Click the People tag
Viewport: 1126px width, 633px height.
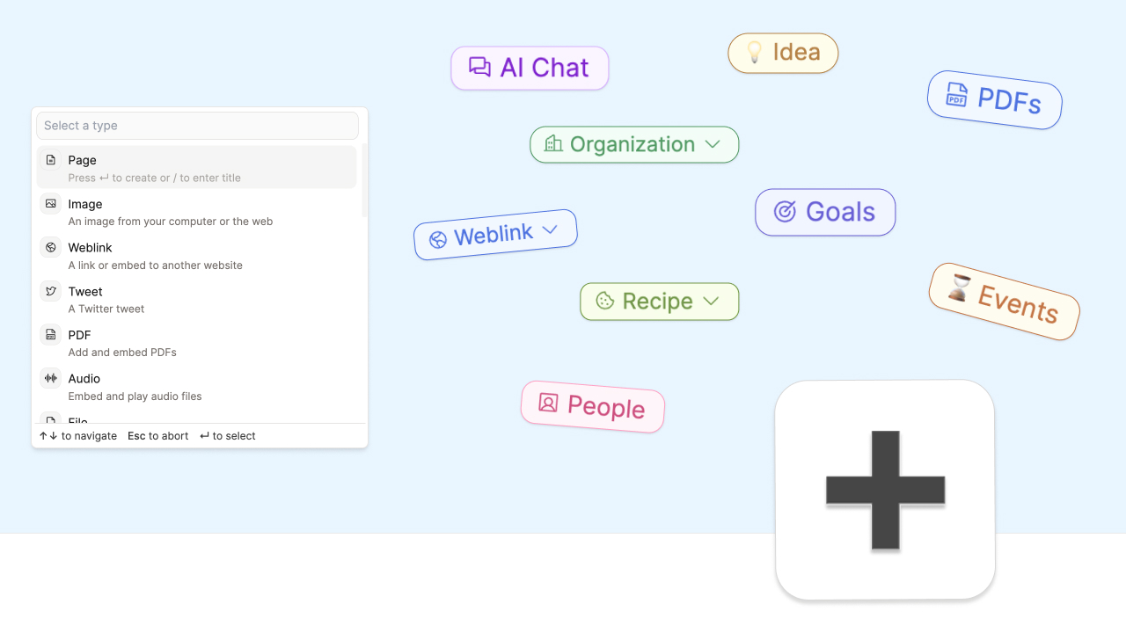tap(593, 406)
